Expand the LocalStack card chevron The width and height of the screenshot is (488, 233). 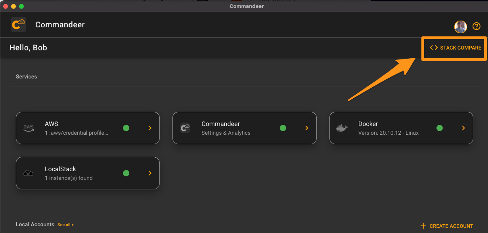(150, 173)
